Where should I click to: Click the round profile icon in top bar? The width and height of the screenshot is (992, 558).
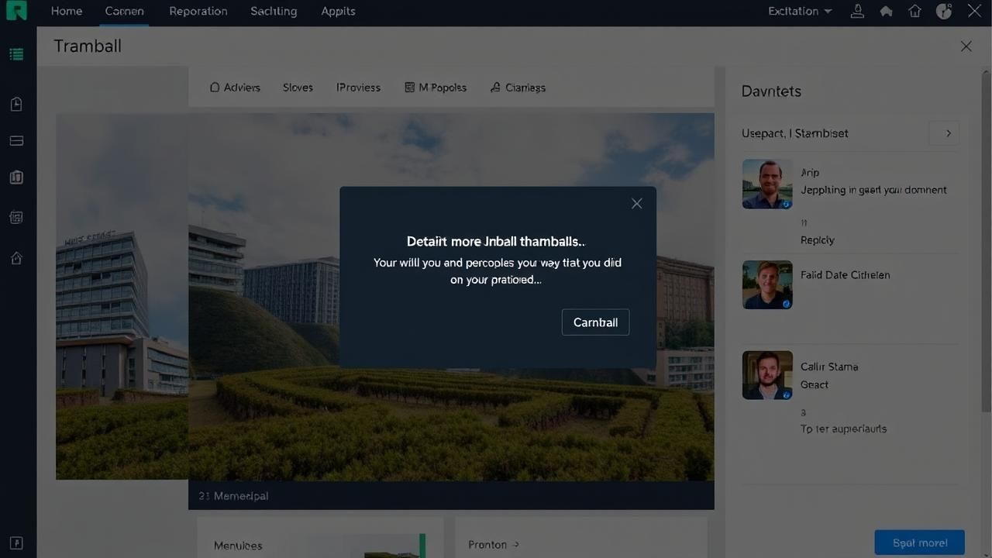(x=944, y=12)
